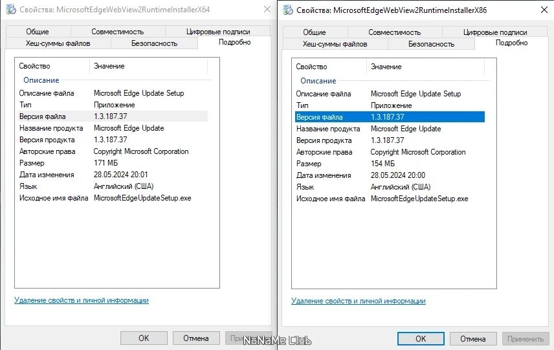The height and width of the screenshot is (350, 554).
Task: Click Описание group header in X86 window
Action: (318, 81)
